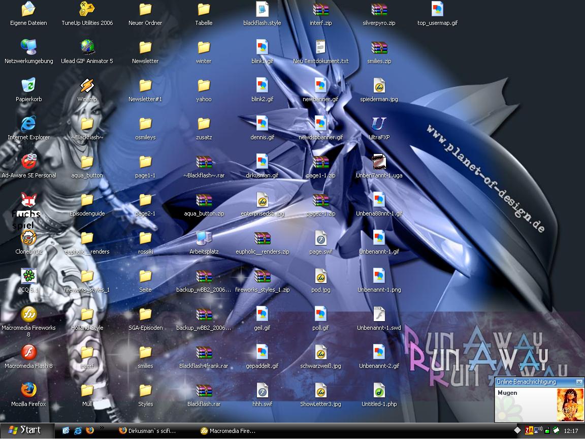This screenshot has height=439, width=585.
Task: Select the UltraFXP desktop shortcut
Action: click(379, 124)
